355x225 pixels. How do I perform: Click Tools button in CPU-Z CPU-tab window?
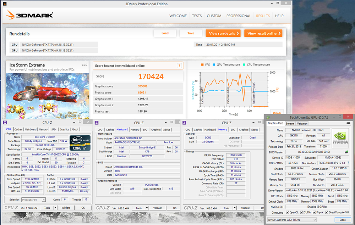coord(47,208)
